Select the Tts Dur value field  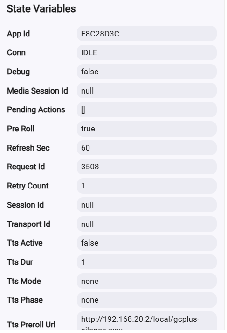tap(146, 262)
